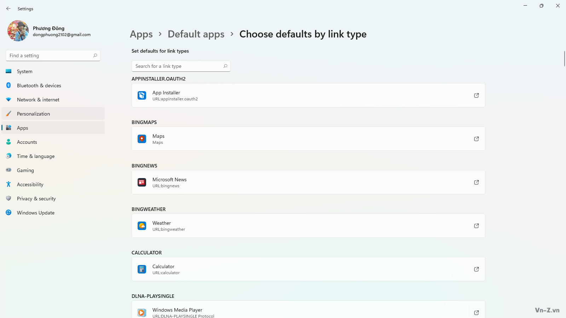Click the Windows Media Player icon

(x=142, y=313)
